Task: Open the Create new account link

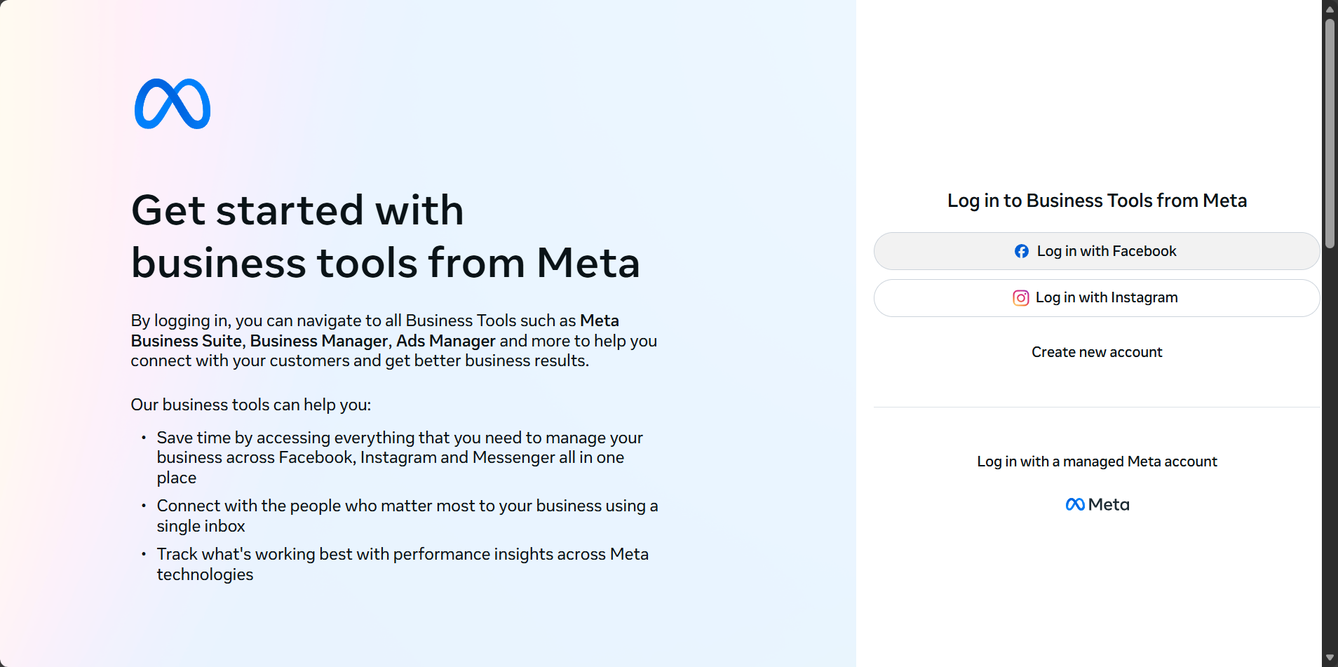Action: click(x=1097, y=352)
